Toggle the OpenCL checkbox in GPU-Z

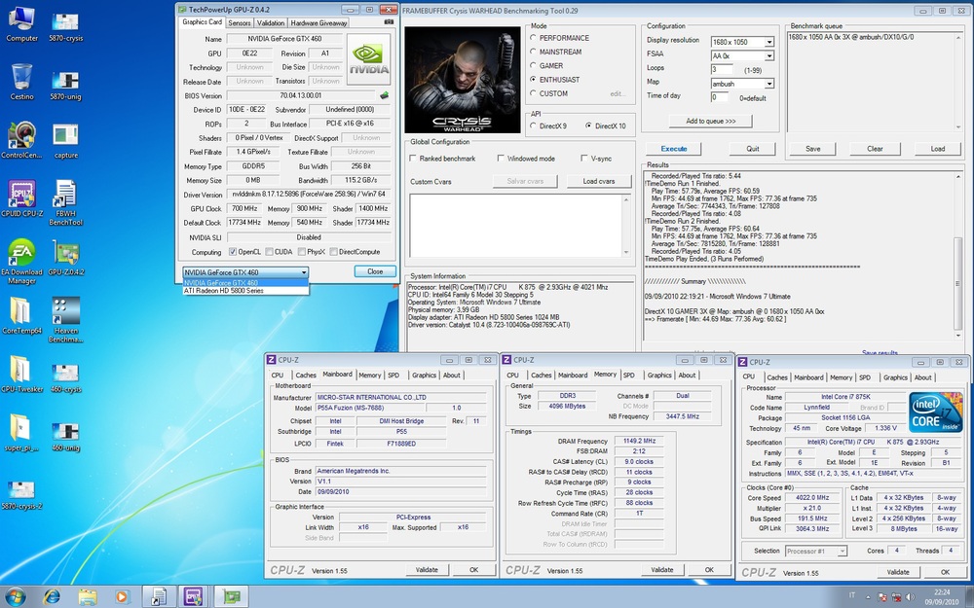(233, 252)
